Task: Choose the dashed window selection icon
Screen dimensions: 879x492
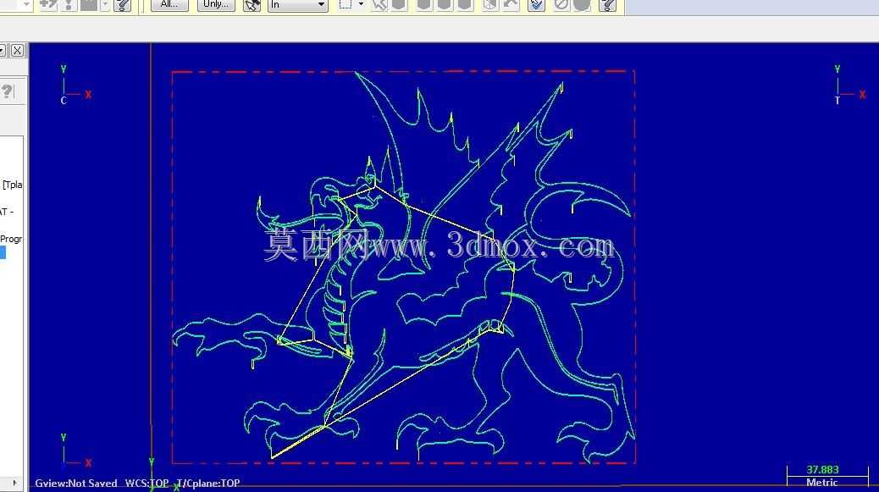Action: [346, 4]
